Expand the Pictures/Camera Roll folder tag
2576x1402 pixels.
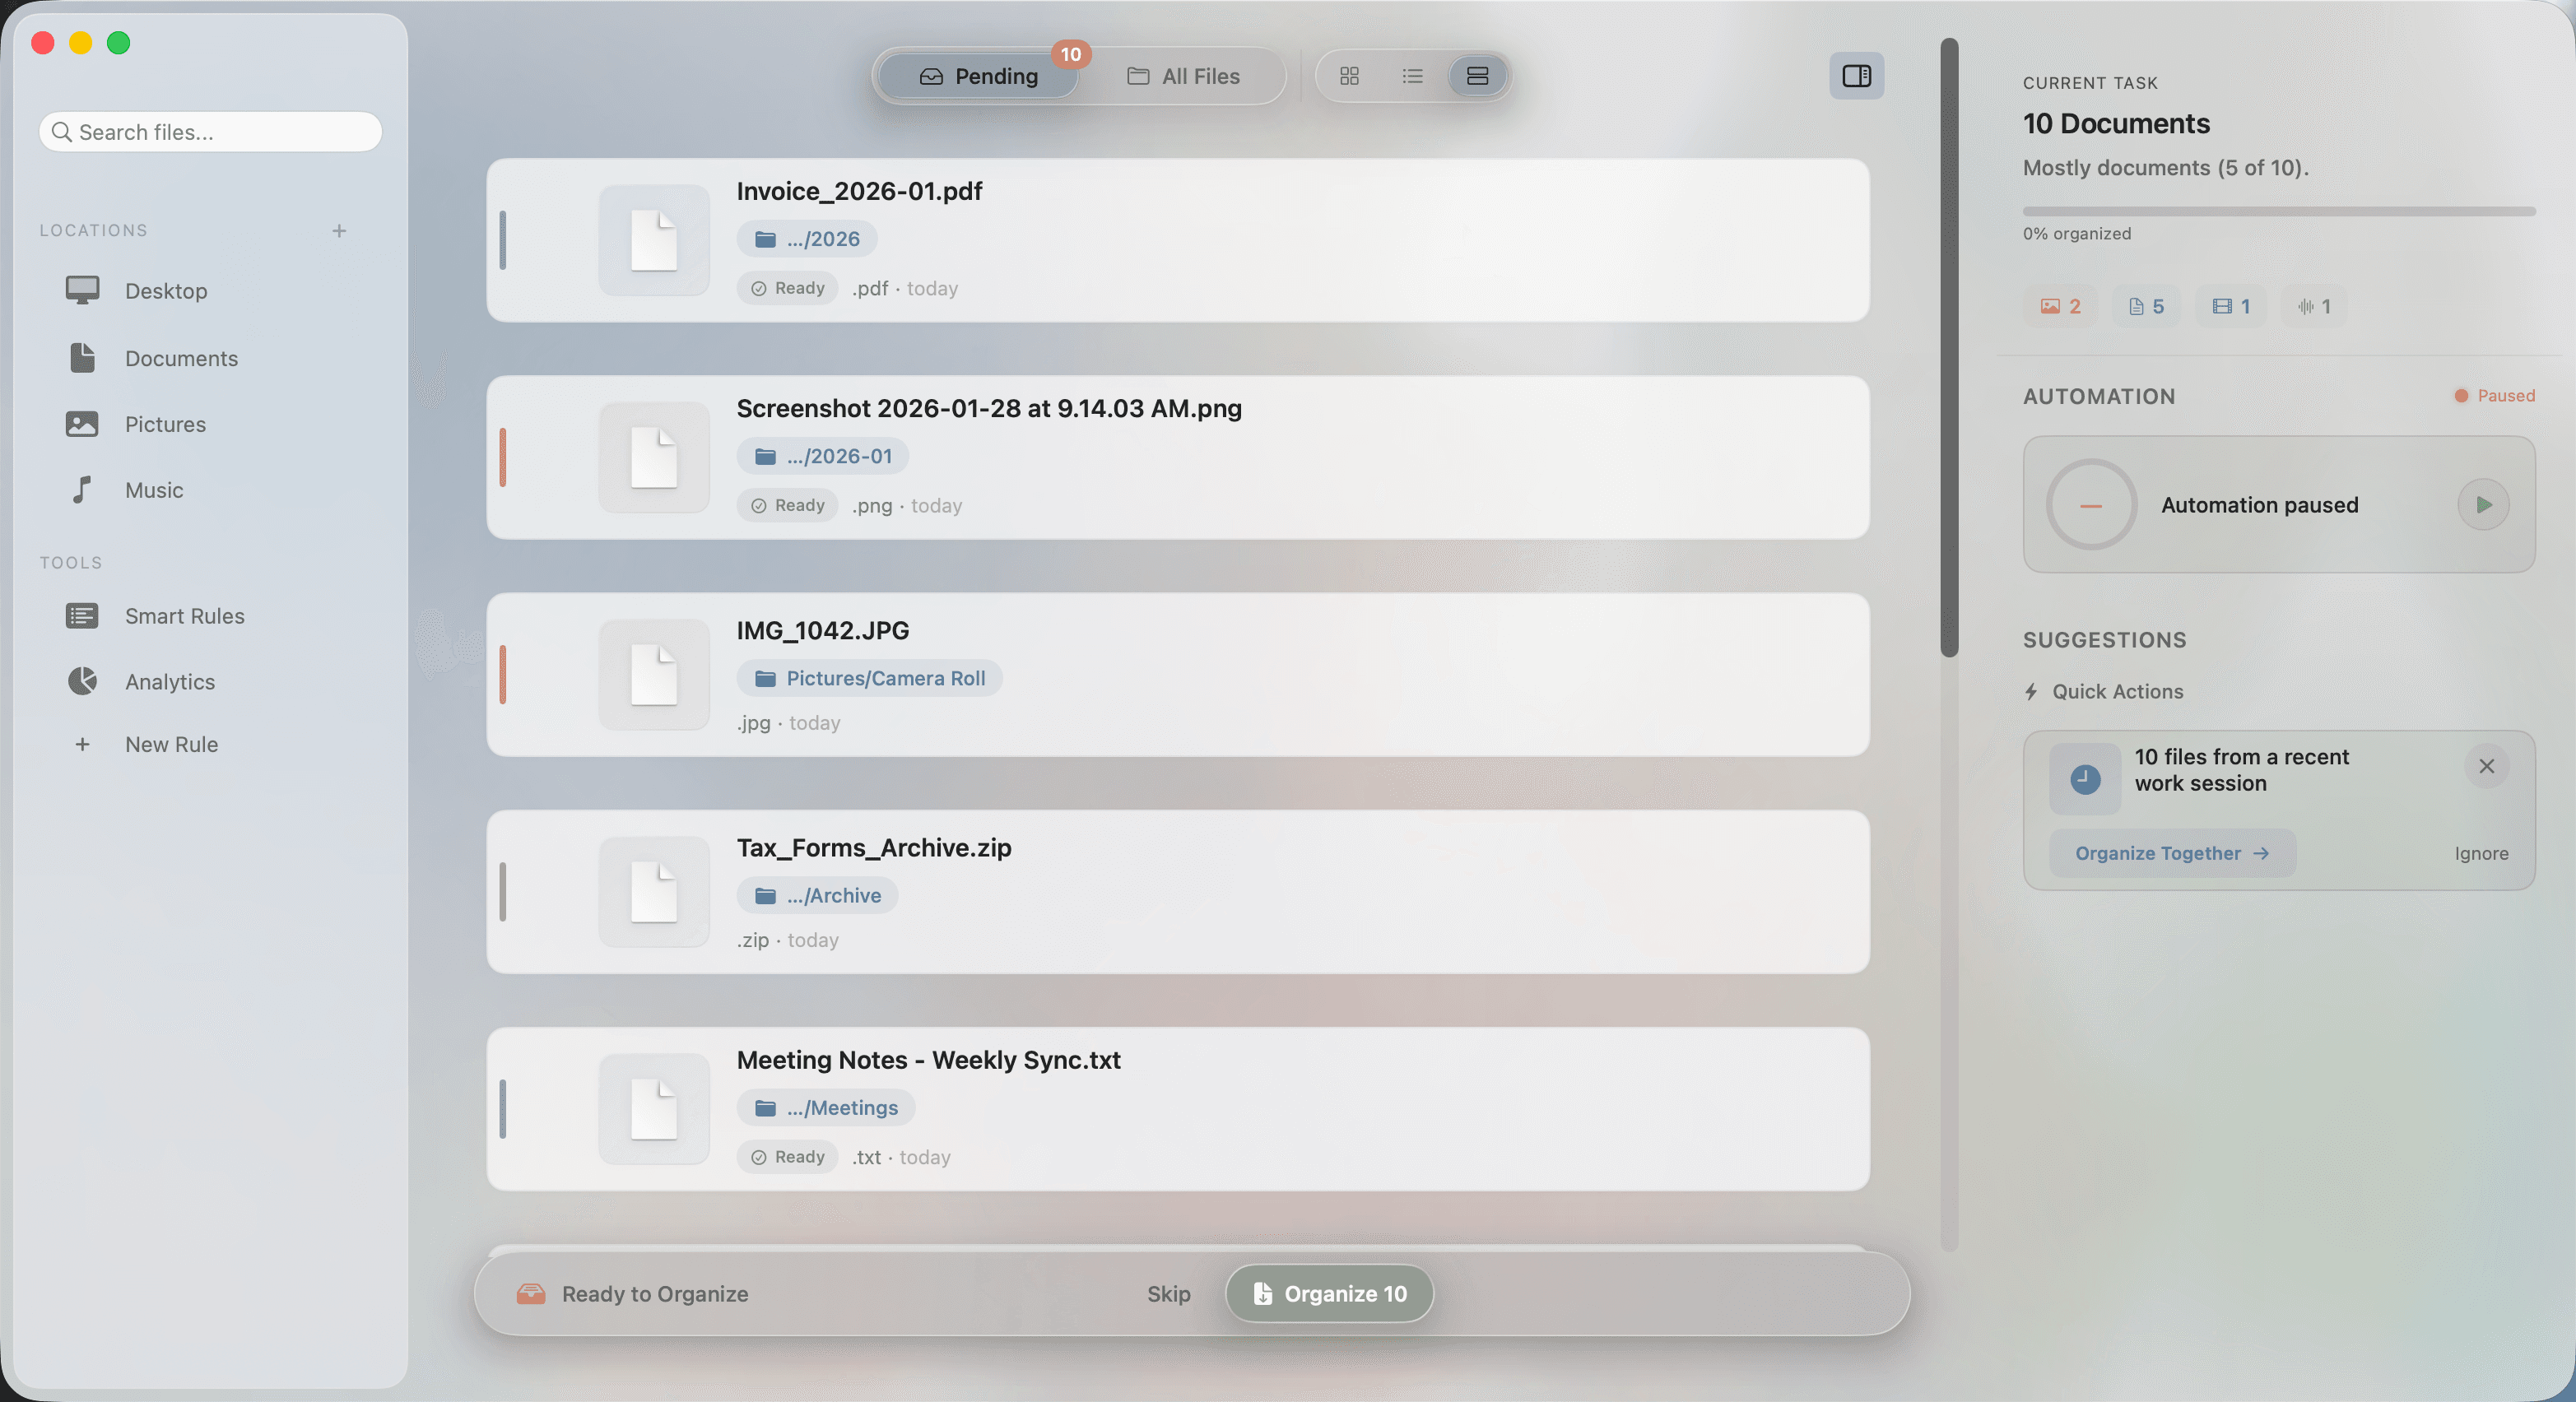[x=870, y=678]
